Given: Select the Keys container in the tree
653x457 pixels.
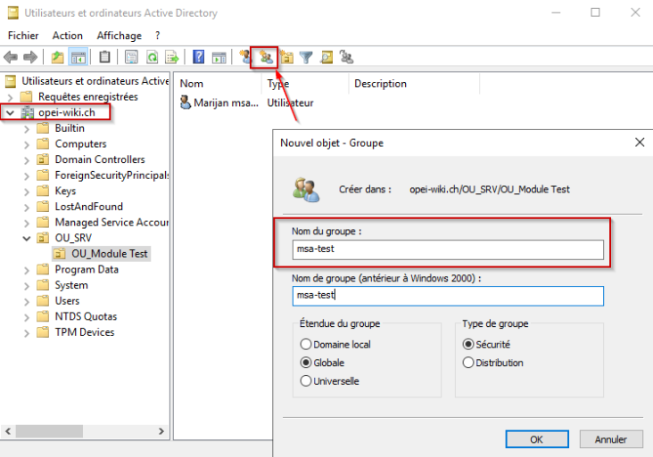Looking at the screenshot, I should coord(65,191).
